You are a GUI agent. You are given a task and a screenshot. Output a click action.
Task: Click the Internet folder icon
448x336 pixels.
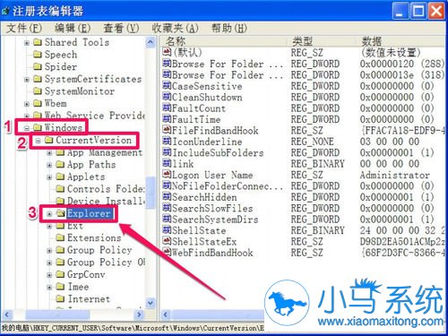tap(60, 298)
